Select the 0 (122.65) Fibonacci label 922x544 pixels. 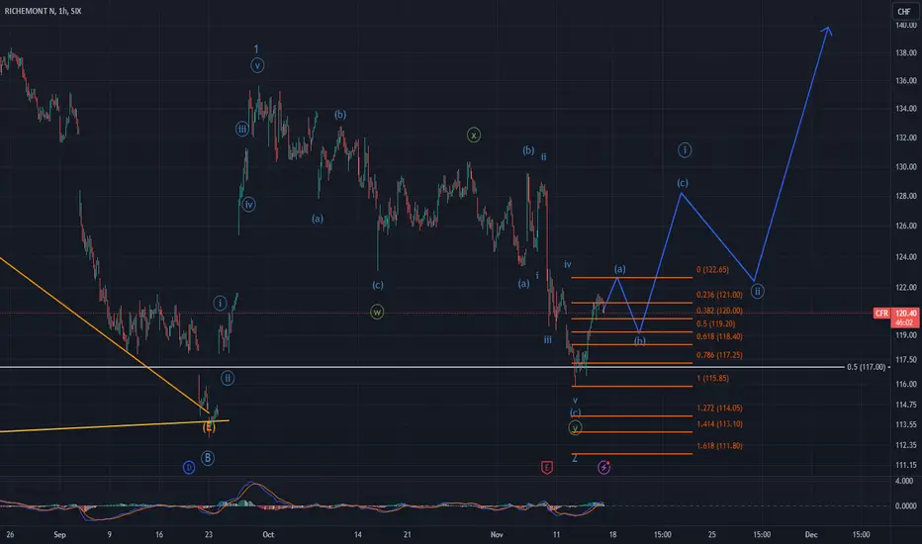coord(712,270)
